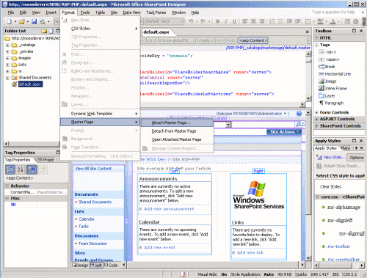Click Add new event link
This screenshot has height=278, width=367.
click(x=159, y=247)
